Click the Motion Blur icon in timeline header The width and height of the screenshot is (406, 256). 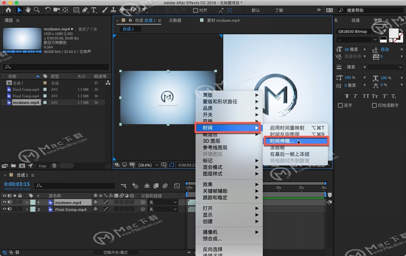tap(165, 186)
